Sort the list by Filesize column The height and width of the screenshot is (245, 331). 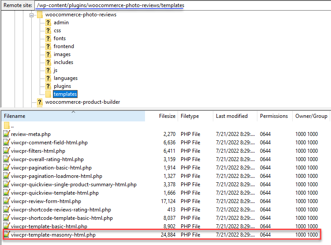click(161, 116)
